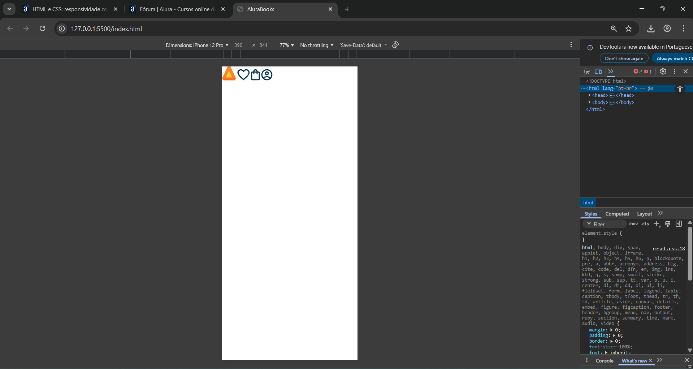Screen dimensions: 693x369
Task: Click the accessibility tree toggle button
Action: [x=680, y=89]
